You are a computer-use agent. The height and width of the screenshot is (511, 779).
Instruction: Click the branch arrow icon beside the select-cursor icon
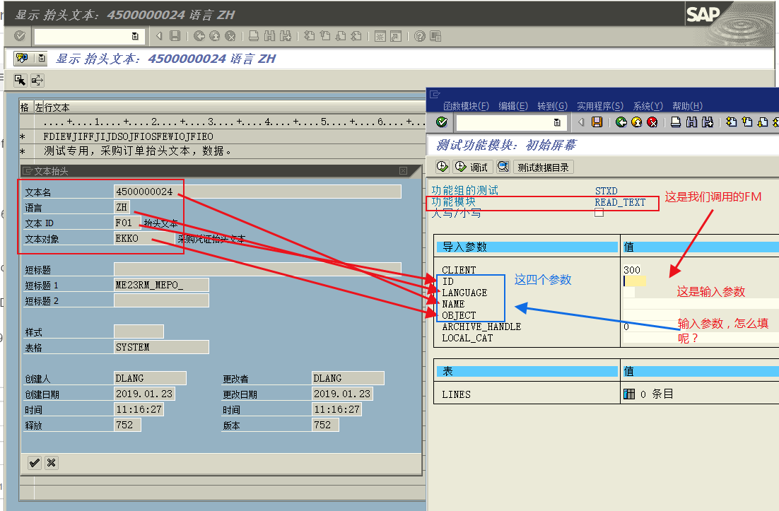tap(37, 81)
